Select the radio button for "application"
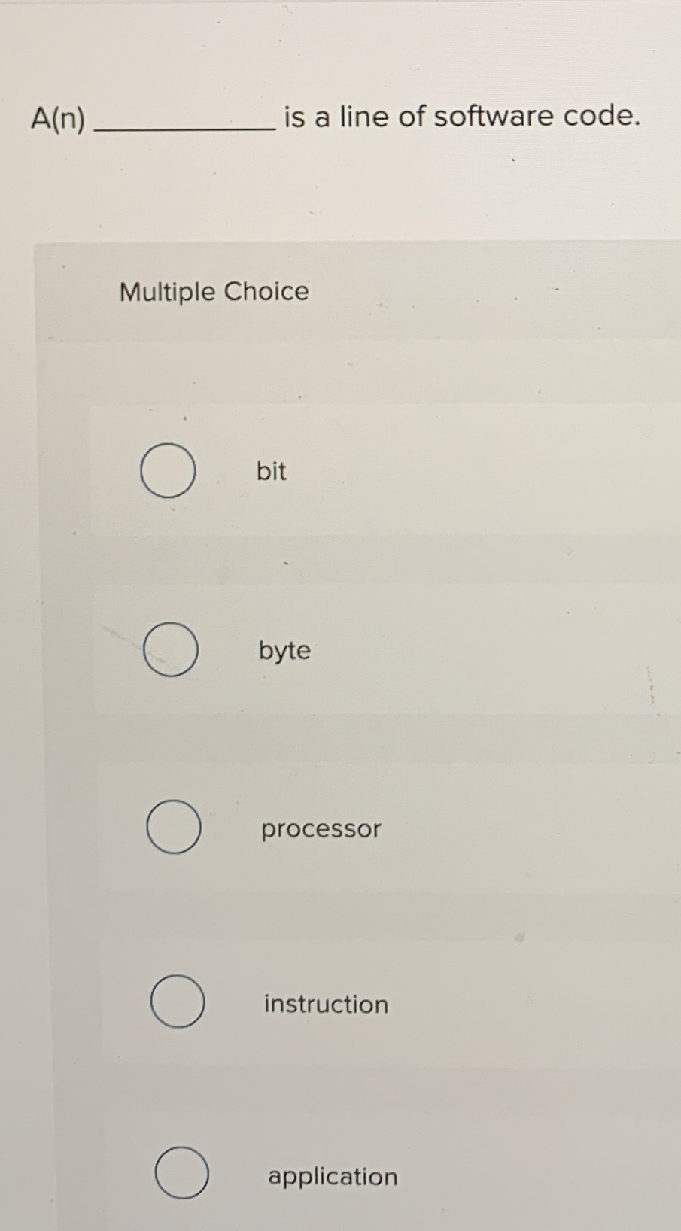Screen dimensions: 681x1231 point(180,1175)
